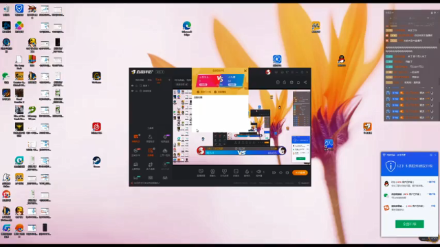The height and width of the screenshot is (247, 440).
Task: Click the blue PK progress bar in preview
Action: [241, 153]
